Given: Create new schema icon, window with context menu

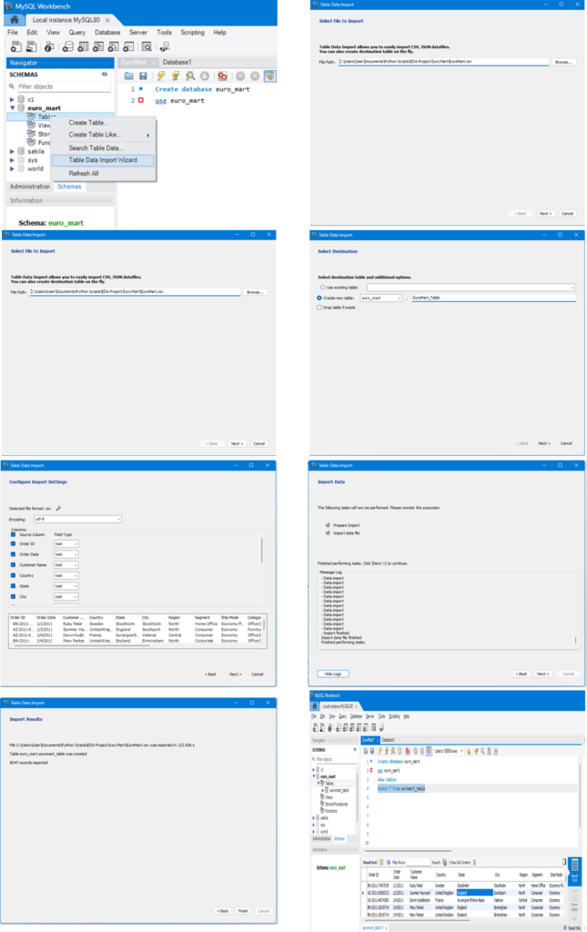Looking at the screenshot, I should [68, 46].
